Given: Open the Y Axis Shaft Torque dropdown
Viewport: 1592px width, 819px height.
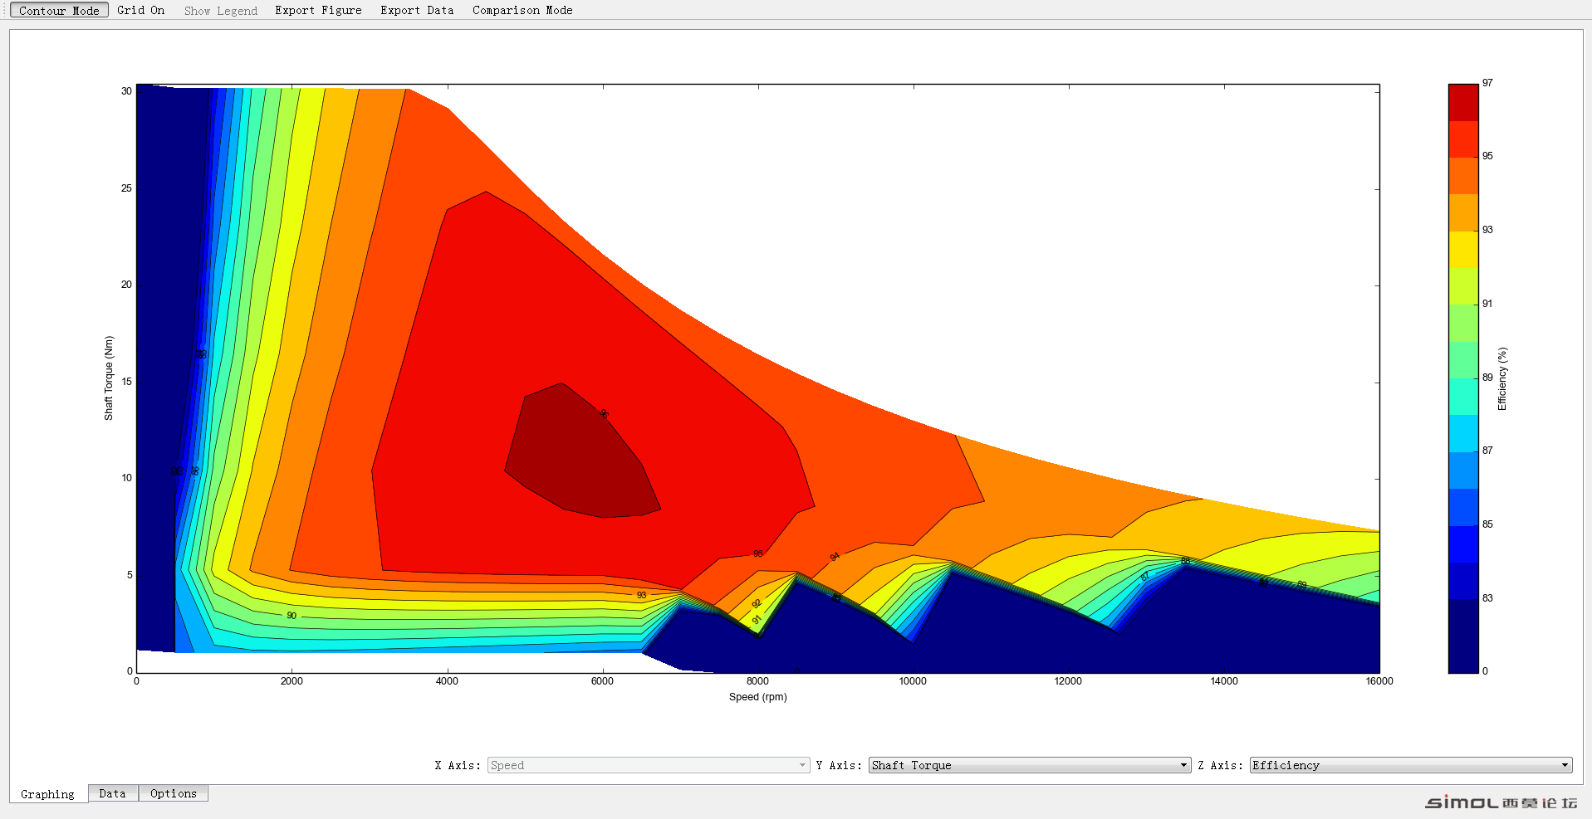Looking at the screenshot, I should point(1030,765).
